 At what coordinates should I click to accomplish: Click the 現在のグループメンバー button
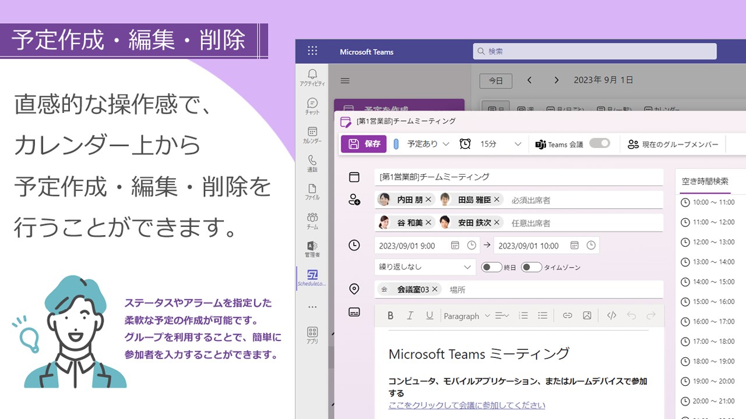673,144
